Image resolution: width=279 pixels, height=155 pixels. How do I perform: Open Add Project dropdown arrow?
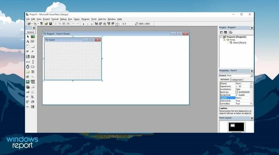coord(32,24)
